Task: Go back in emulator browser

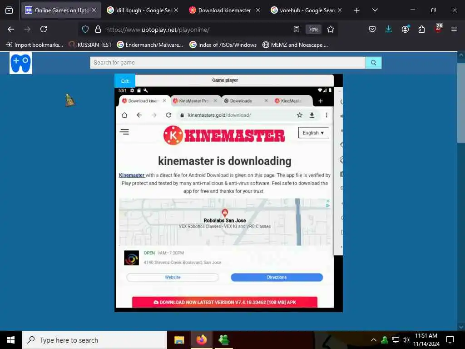Action: tap(139, 115)
